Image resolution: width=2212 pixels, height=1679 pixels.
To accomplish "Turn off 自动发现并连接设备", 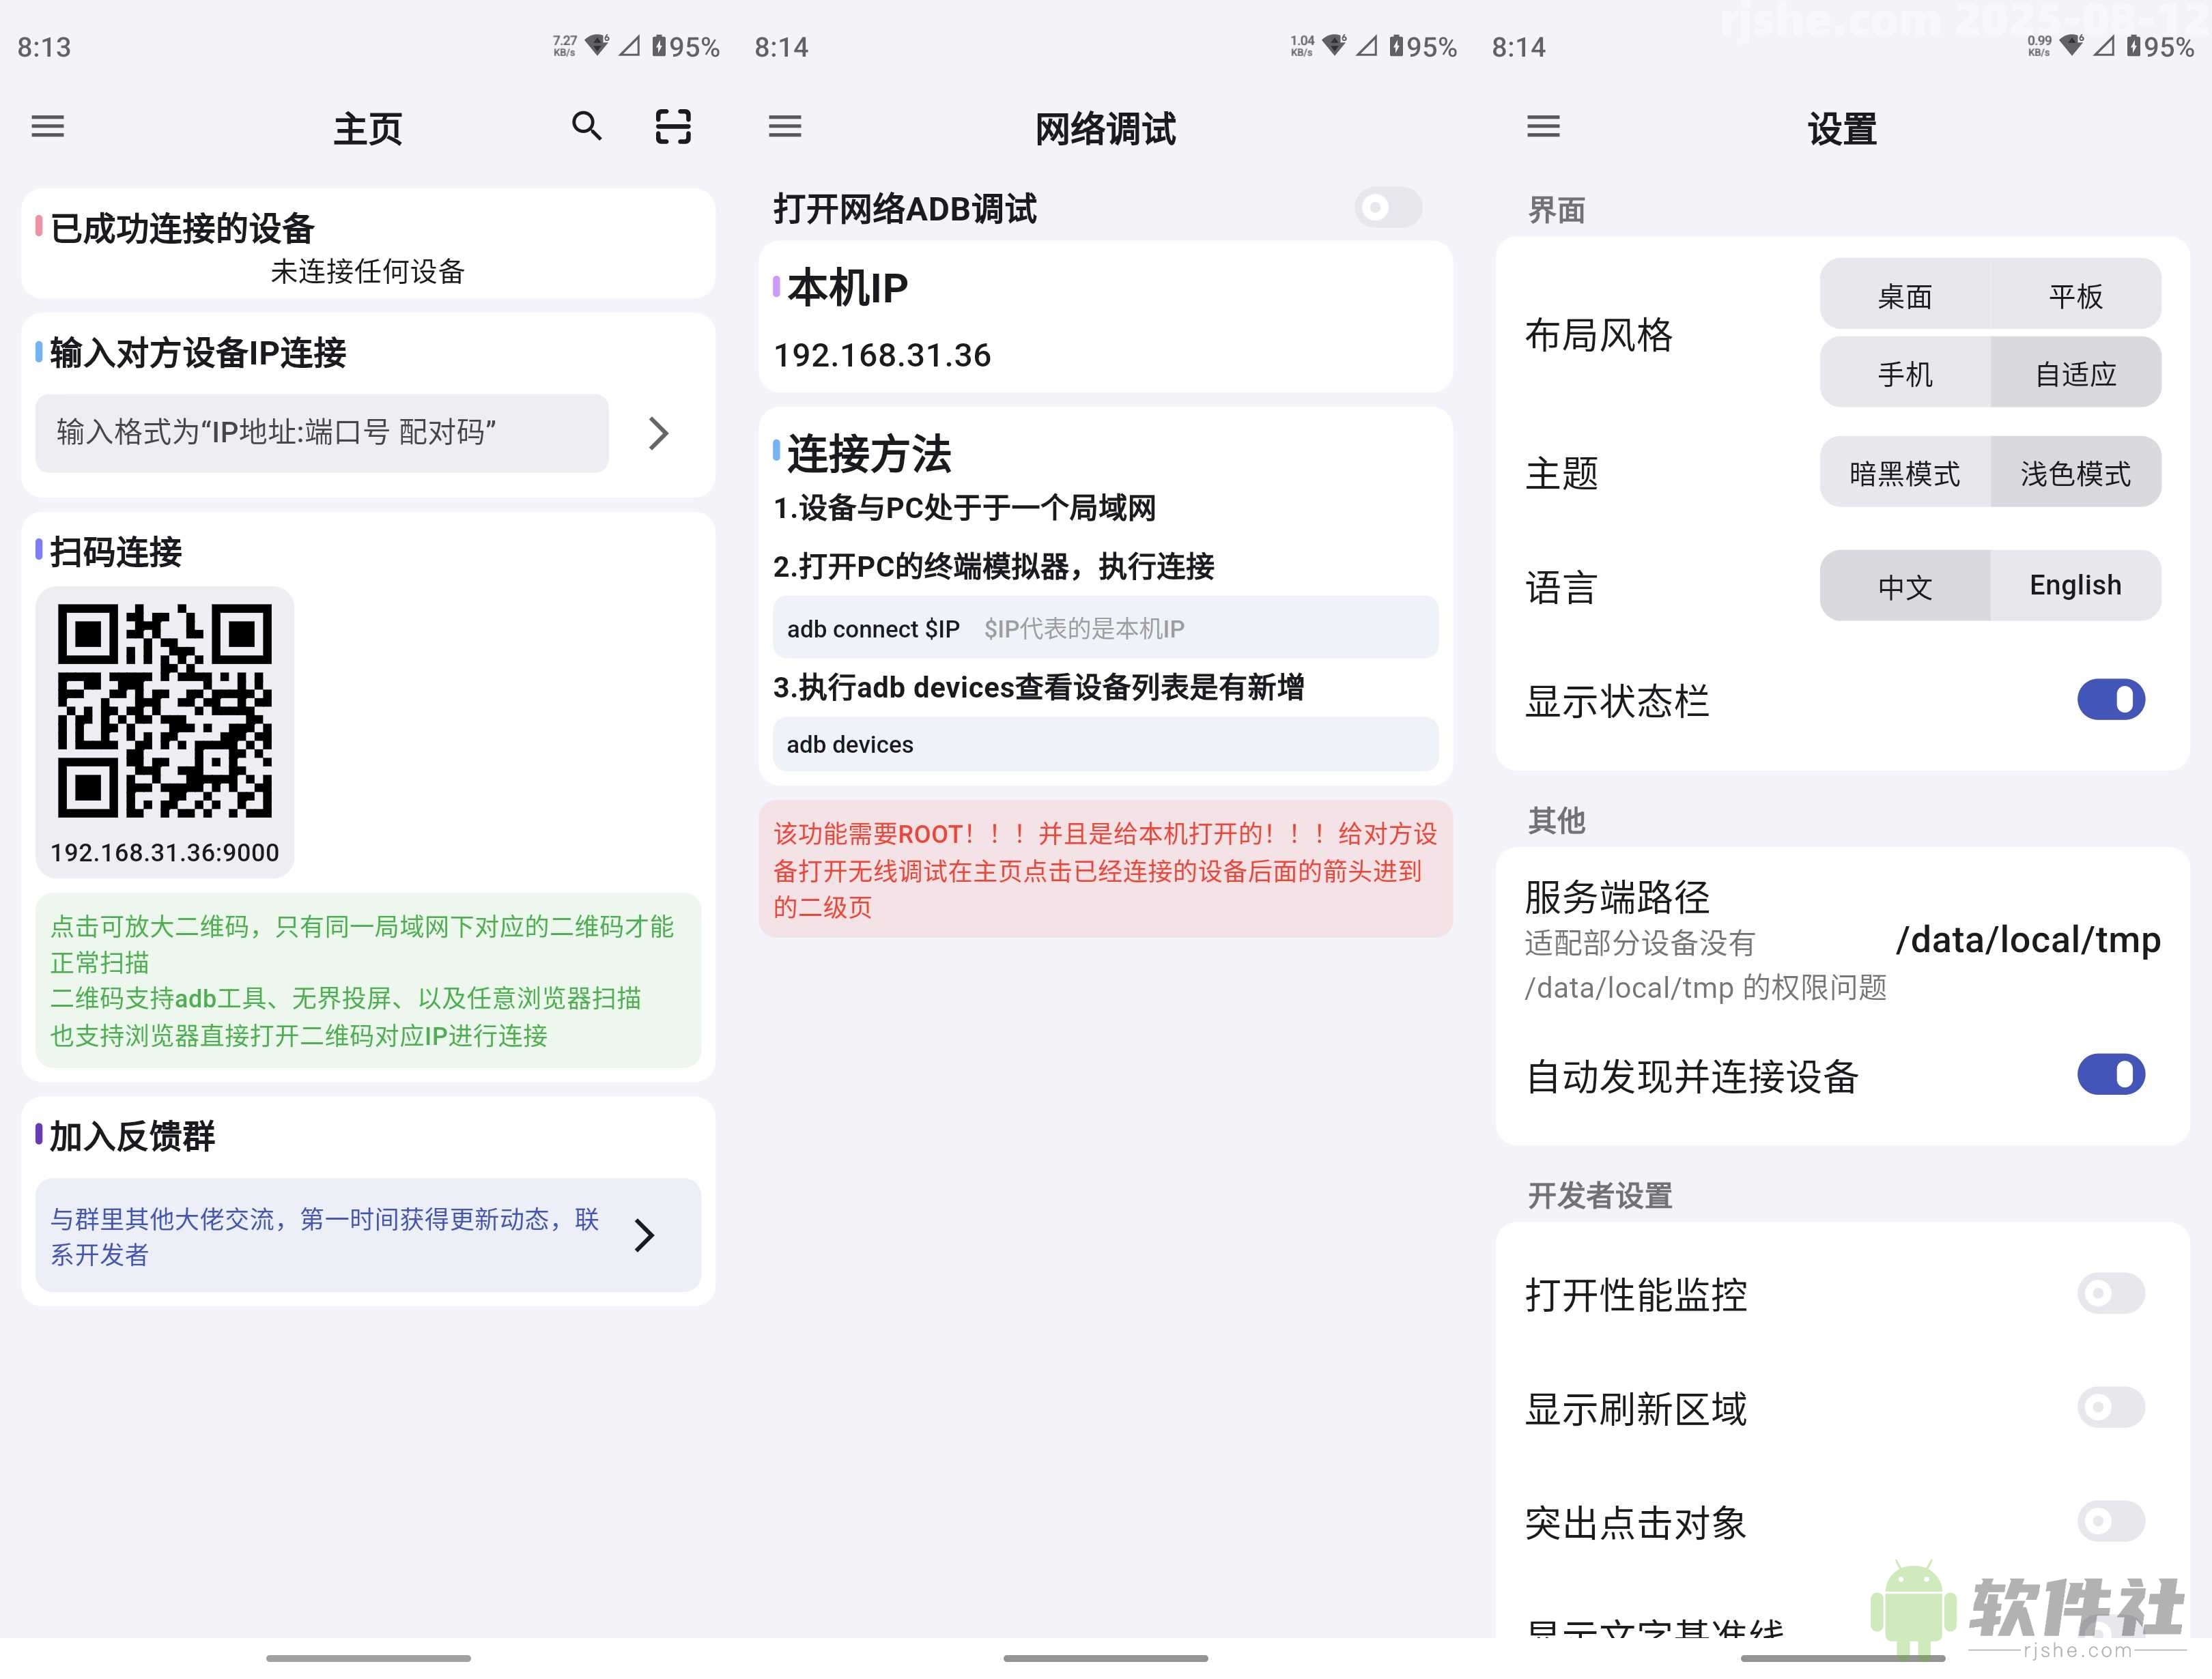I will coord(2110,1074).
